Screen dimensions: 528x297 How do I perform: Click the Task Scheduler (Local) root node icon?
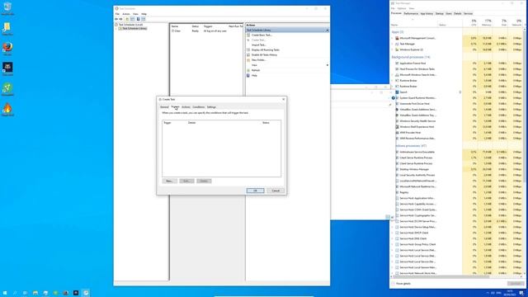(116, 25)
